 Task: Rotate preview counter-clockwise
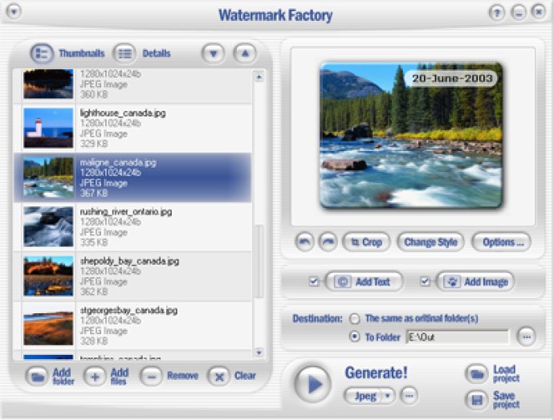[304, 242]
